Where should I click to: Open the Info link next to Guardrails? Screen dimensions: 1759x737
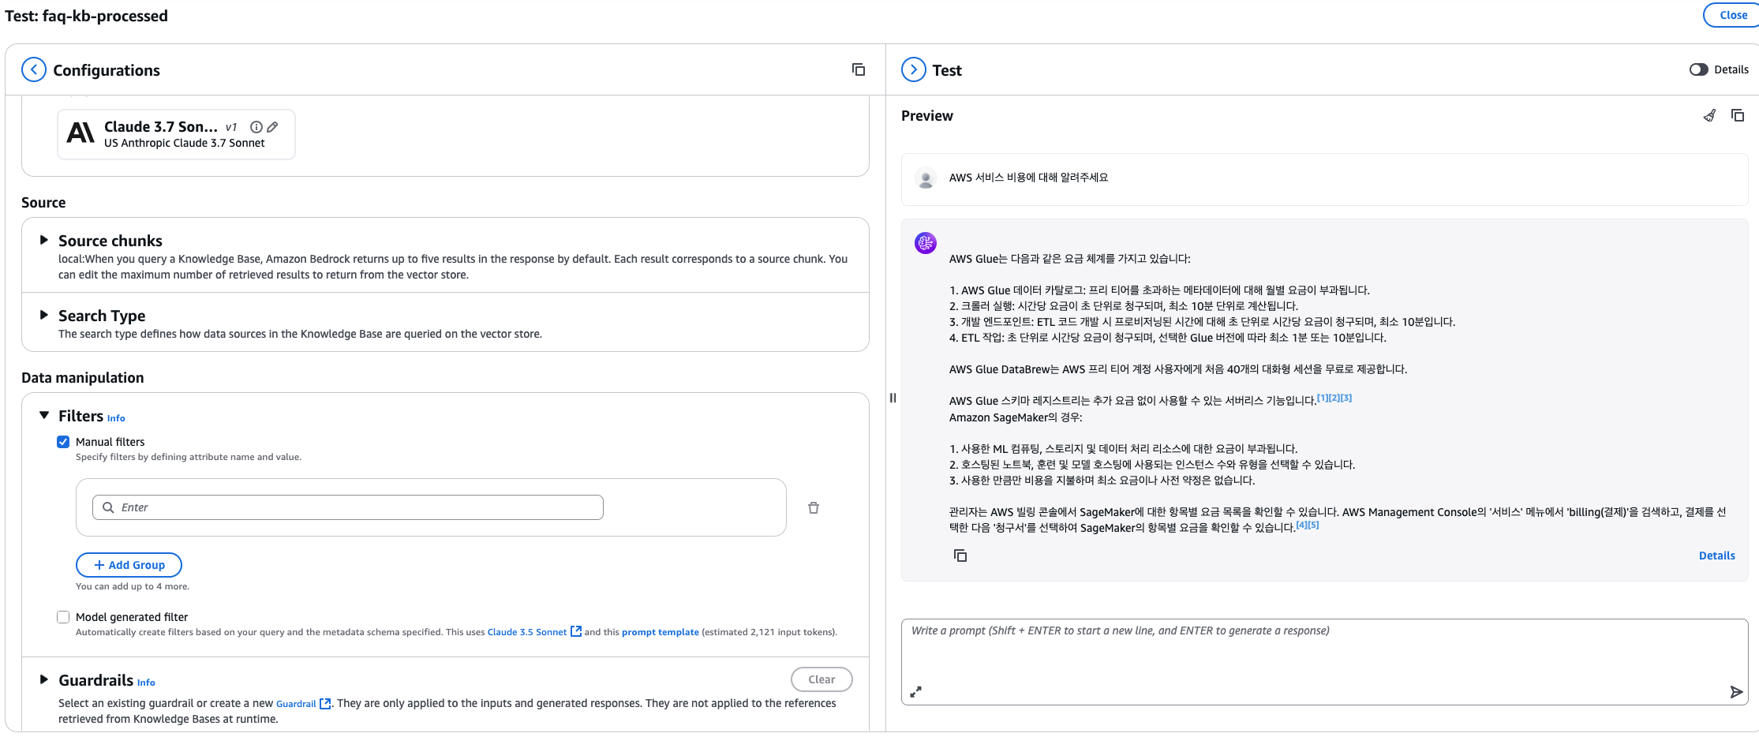coord(146,683)
